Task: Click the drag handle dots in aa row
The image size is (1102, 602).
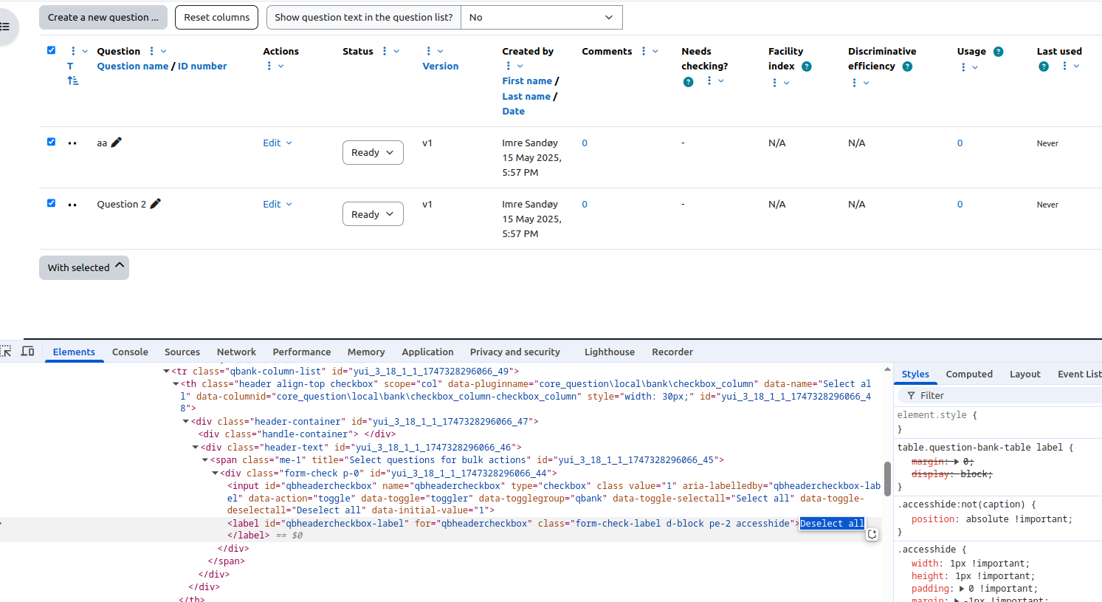Action: pos(72,143)
